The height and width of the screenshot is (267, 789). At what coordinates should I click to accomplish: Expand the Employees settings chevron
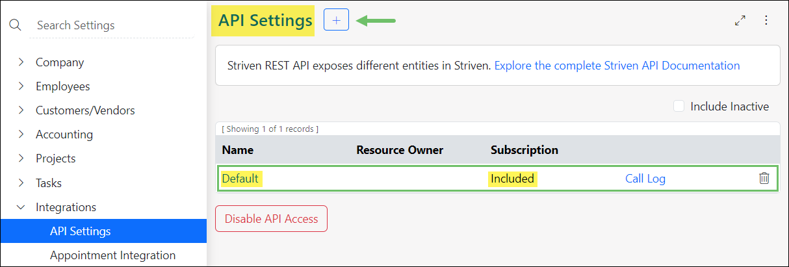(21, 86)
